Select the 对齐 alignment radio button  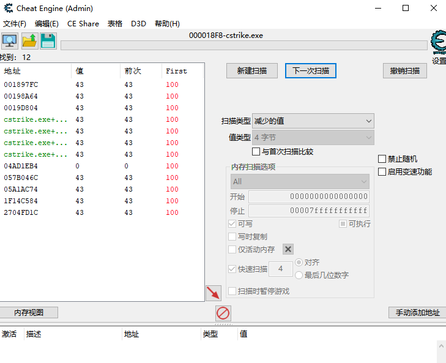tap(299, 262)
